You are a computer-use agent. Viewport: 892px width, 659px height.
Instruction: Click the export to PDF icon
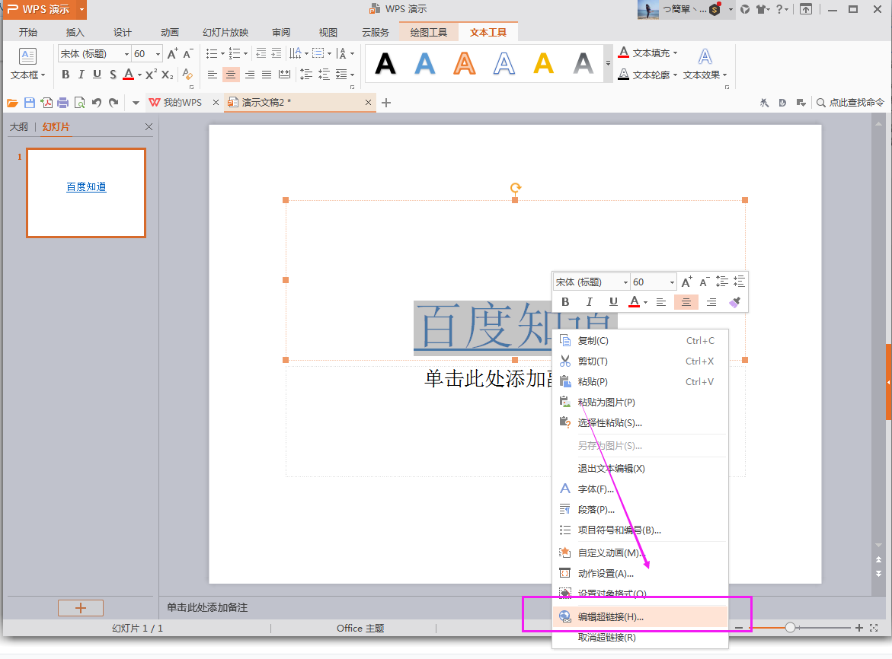pyautogui.click(x=46, y=103)
